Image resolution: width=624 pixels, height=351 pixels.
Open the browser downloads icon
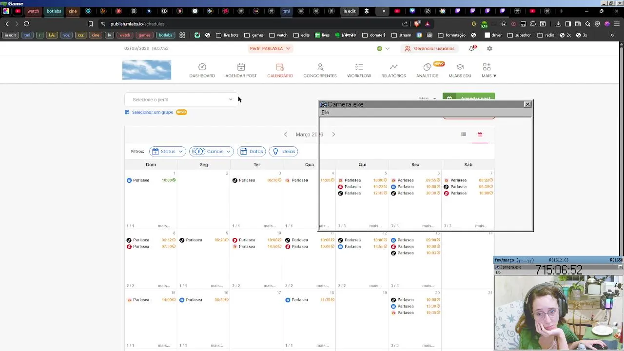(558, 23)
